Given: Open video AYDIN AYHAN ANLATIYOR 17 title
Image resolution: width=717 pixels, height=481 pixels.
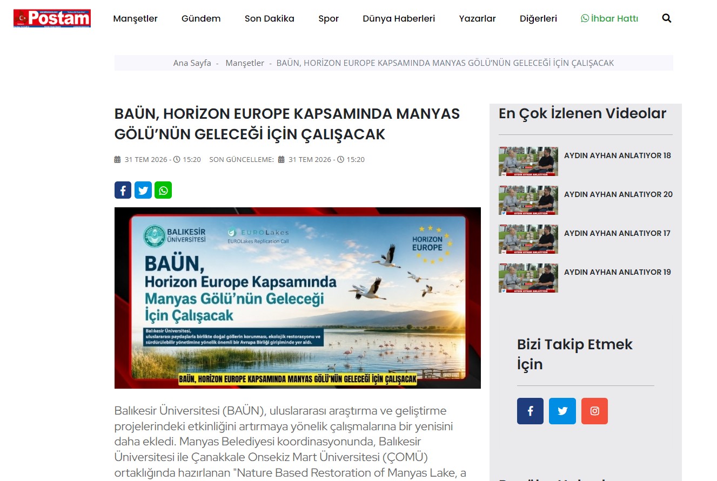Looking at the screenshot, I should tap(617, 233).
